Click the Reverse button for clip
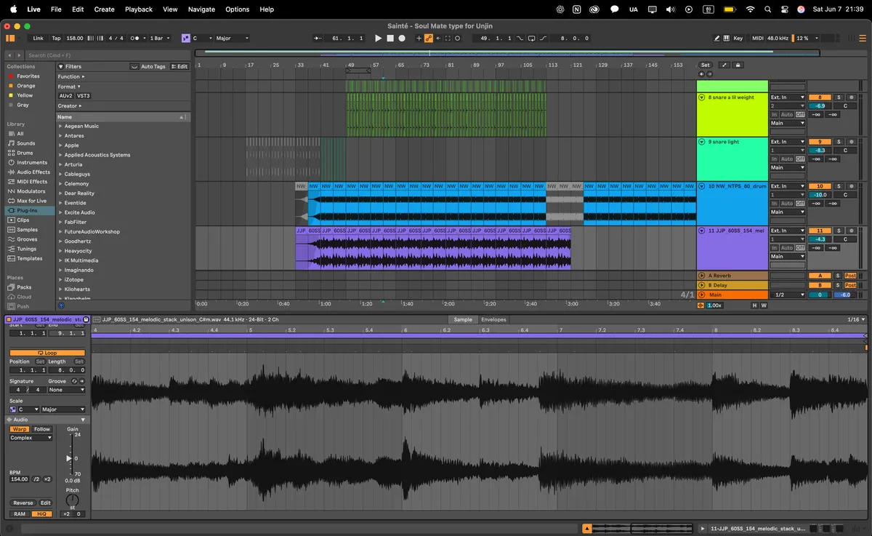The height and width of the screenshot is (536, 872). pyautogui.click(x=23, y=503)
